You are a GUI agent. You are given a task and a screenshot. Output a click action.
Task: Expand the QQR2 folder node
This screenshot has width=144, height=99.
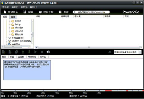click(x=9, y=21)
